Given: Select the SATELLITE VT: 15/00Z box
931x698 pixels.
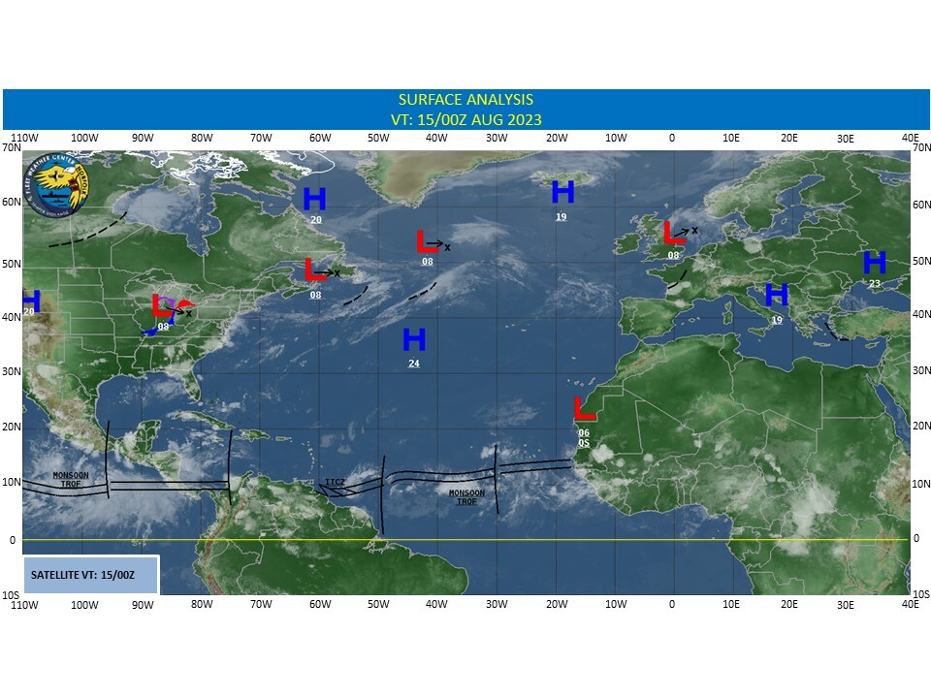Looking at the screenshot, I should click(x=90, y=575).
